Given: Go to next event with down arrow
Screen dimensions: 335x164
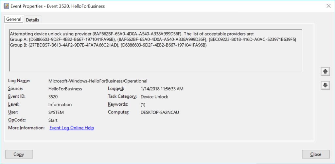Looking at the screenshot, I should click(326, 85).
